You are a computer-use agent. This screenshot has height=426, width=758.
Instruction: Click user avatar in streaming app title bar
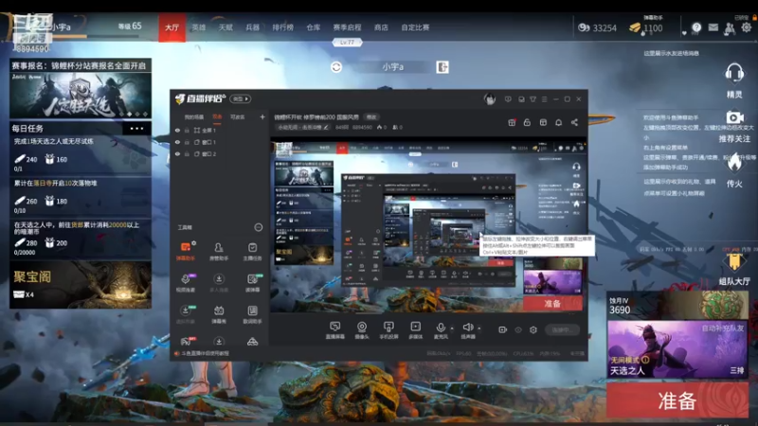coord(490,99)
